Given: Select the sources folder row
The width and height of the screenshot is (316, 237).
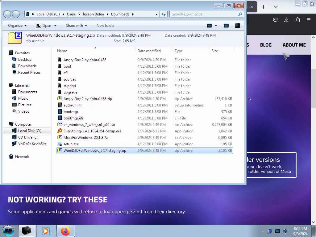Looking at the screenshot, I should [144, 79].
